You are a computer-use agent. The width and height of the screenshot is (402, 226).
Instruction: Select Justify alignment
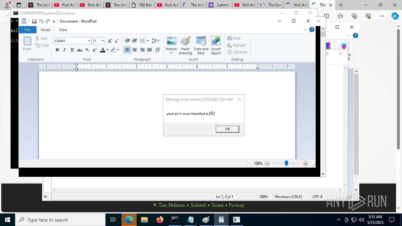click(149, 50)
